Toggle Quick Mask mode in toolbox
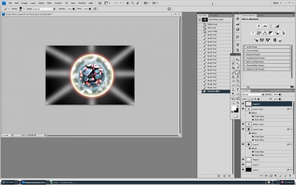The image size is (296, 185). point(235,116)
